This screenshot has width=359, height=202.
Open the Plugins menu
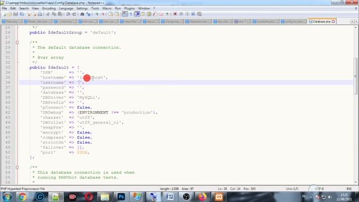coord(130,8)
